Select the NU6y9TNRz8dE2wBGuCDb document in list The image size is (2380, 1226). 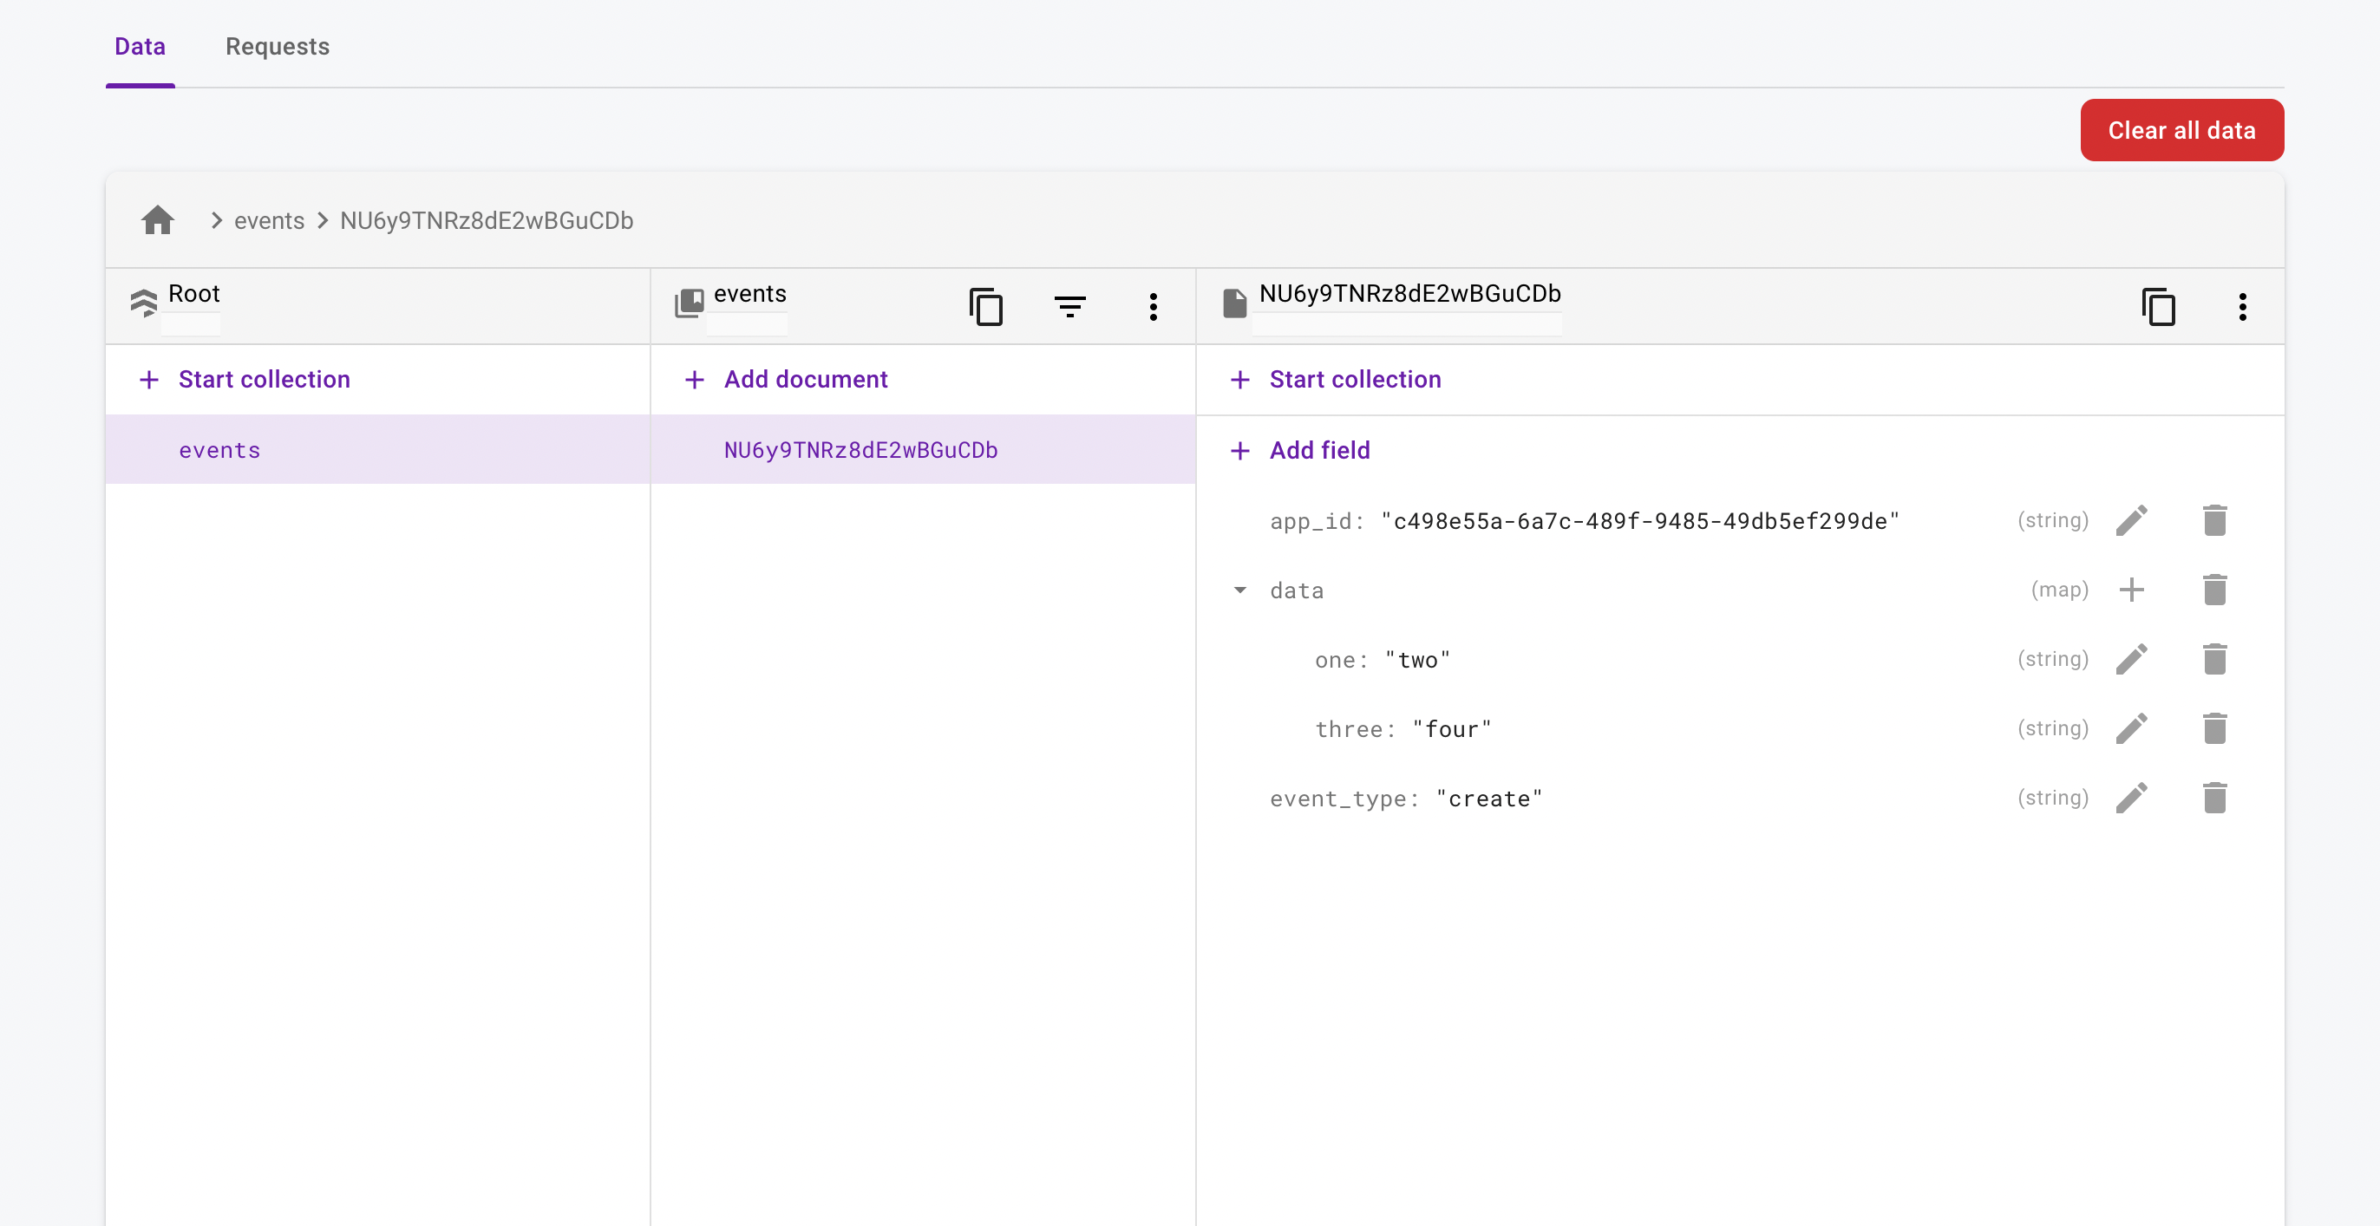860,450
